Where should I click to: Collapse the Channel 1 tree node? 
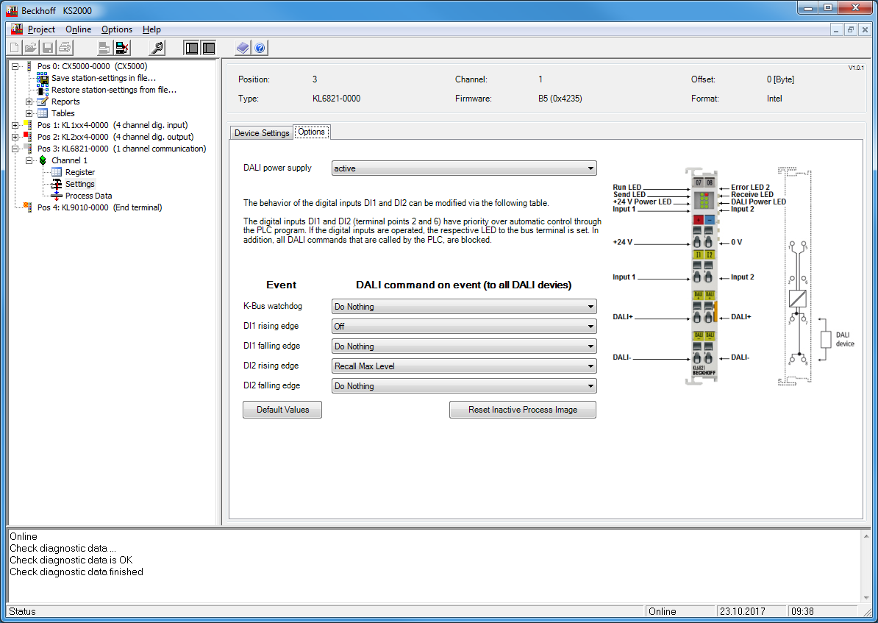click(29, 160)
